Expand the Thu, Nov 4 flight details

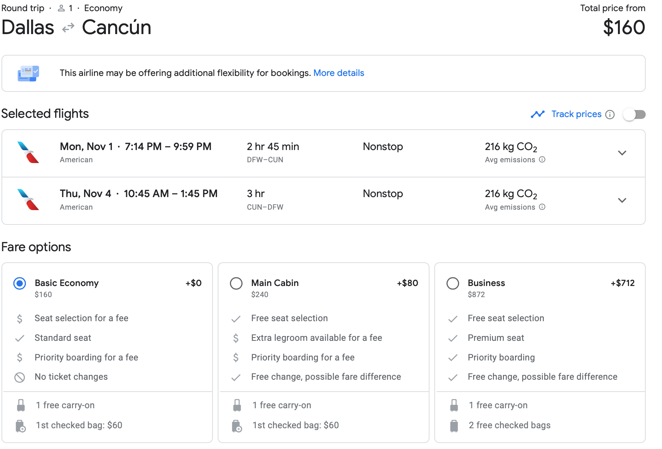click(622, 200)
